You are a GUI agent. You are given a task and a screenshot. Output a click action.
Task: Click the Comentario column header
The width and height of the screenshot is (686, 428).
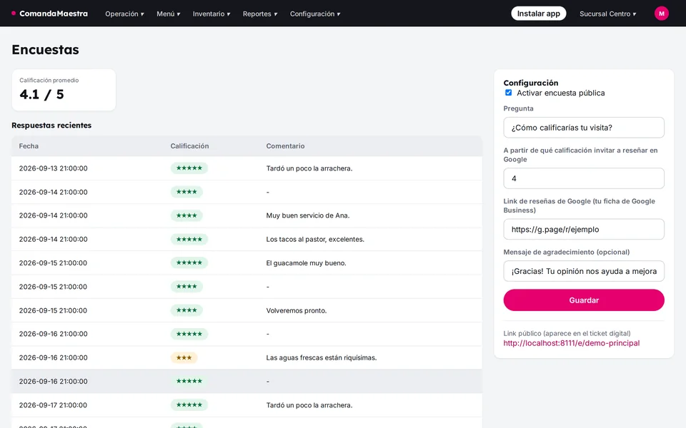coord(285,146)
